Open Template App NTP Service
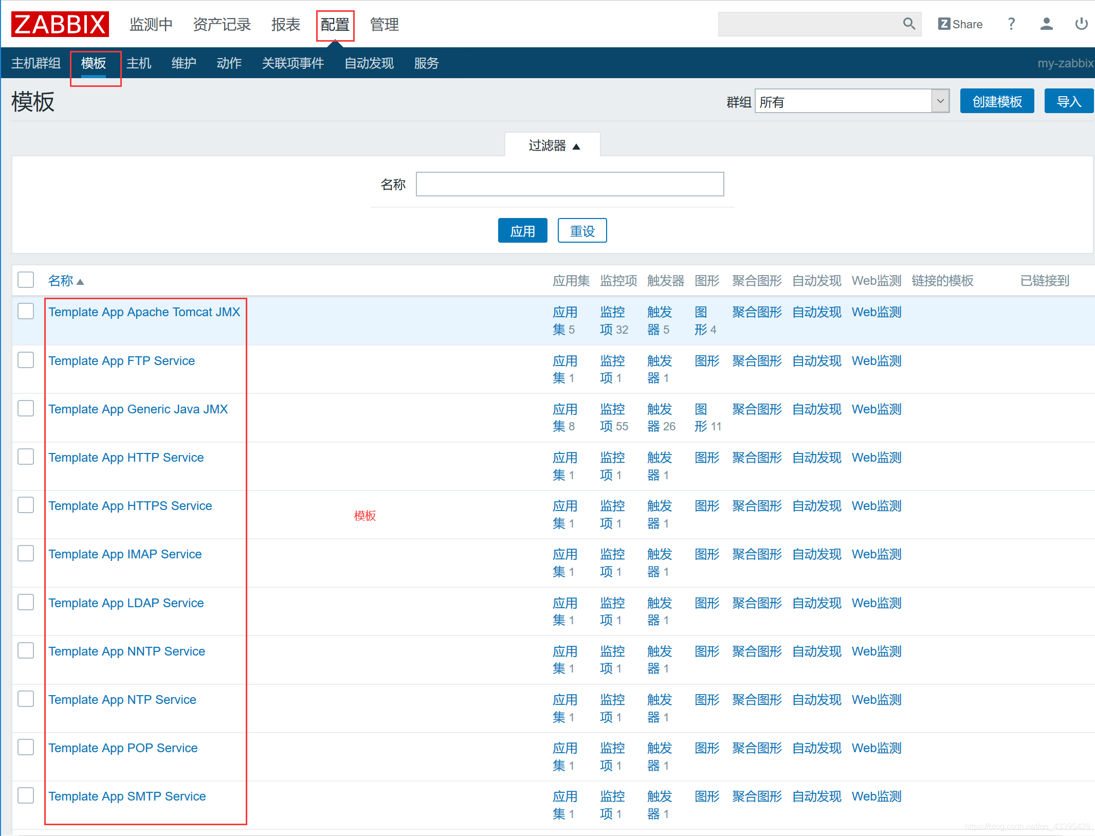 pyautogui.click(x=122, y=700)
